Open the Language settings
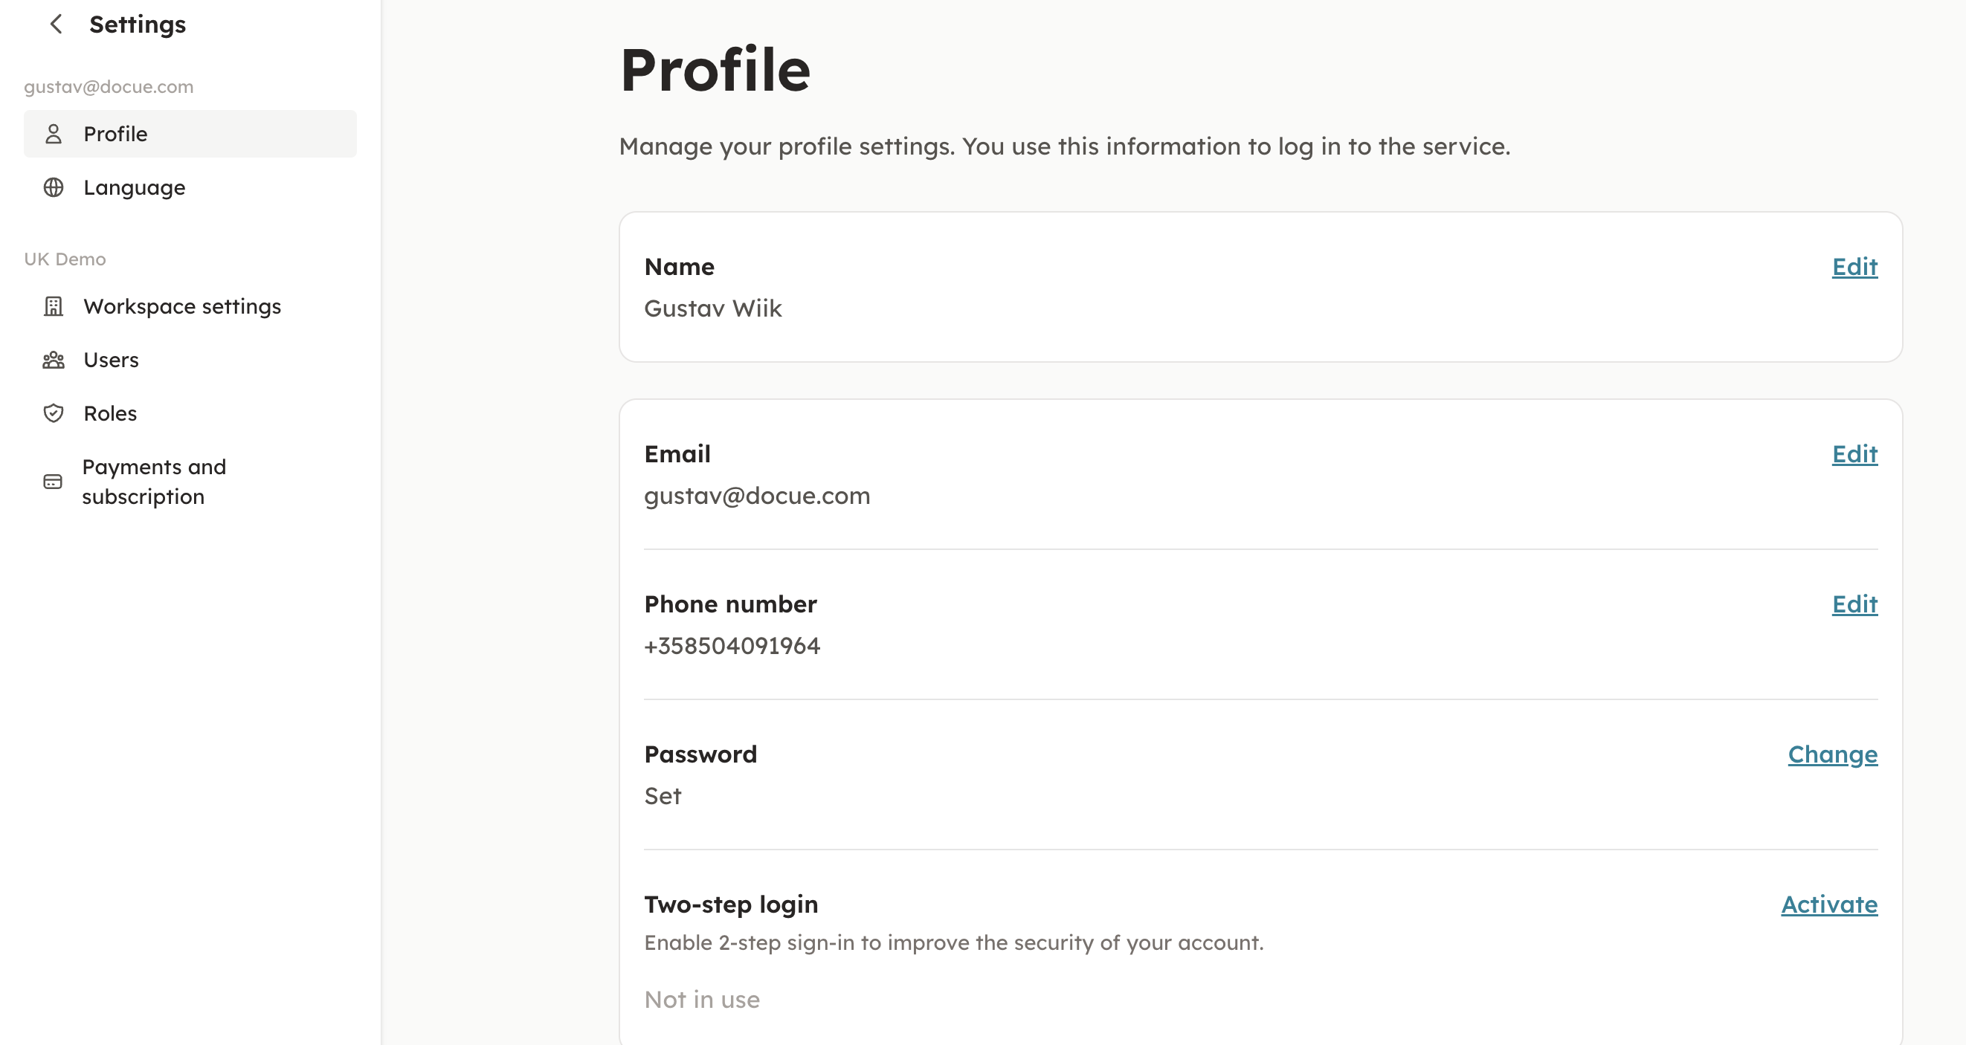1966x1045 pixels. click(x=135, y=187)
